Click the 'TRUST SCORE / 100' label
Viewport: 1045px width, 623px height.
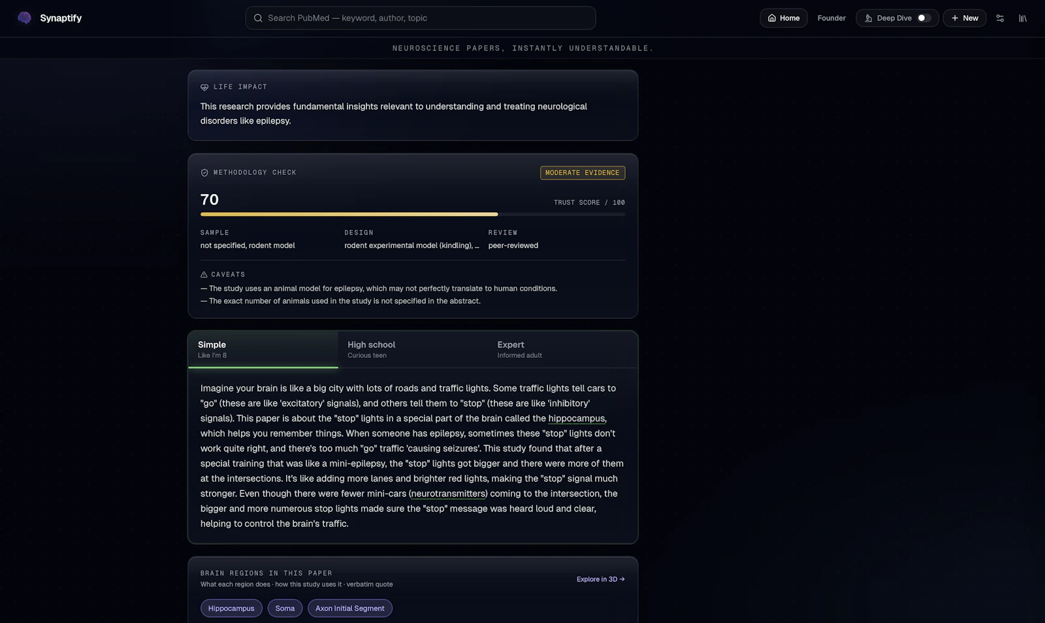589,202
